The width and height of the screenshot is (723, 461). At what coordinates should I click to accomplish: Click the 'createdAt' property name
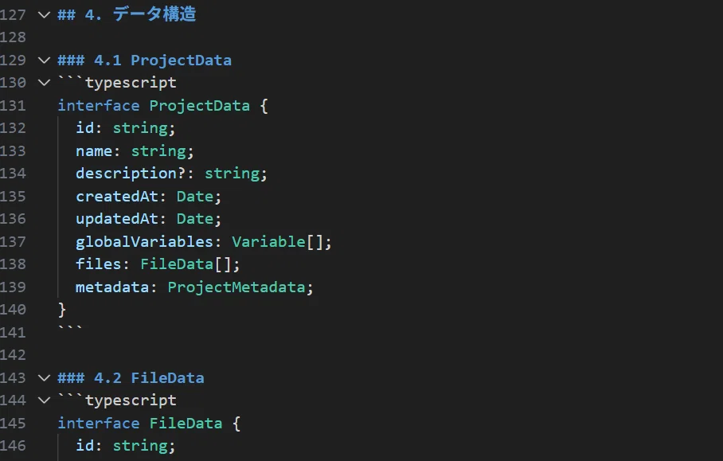coord(117,197)
